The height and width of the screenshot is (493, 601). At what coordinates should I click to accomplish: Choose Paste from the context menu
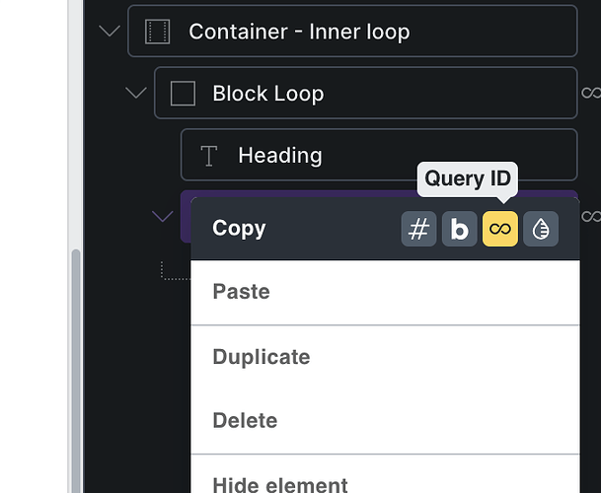(x=241, y=292)
